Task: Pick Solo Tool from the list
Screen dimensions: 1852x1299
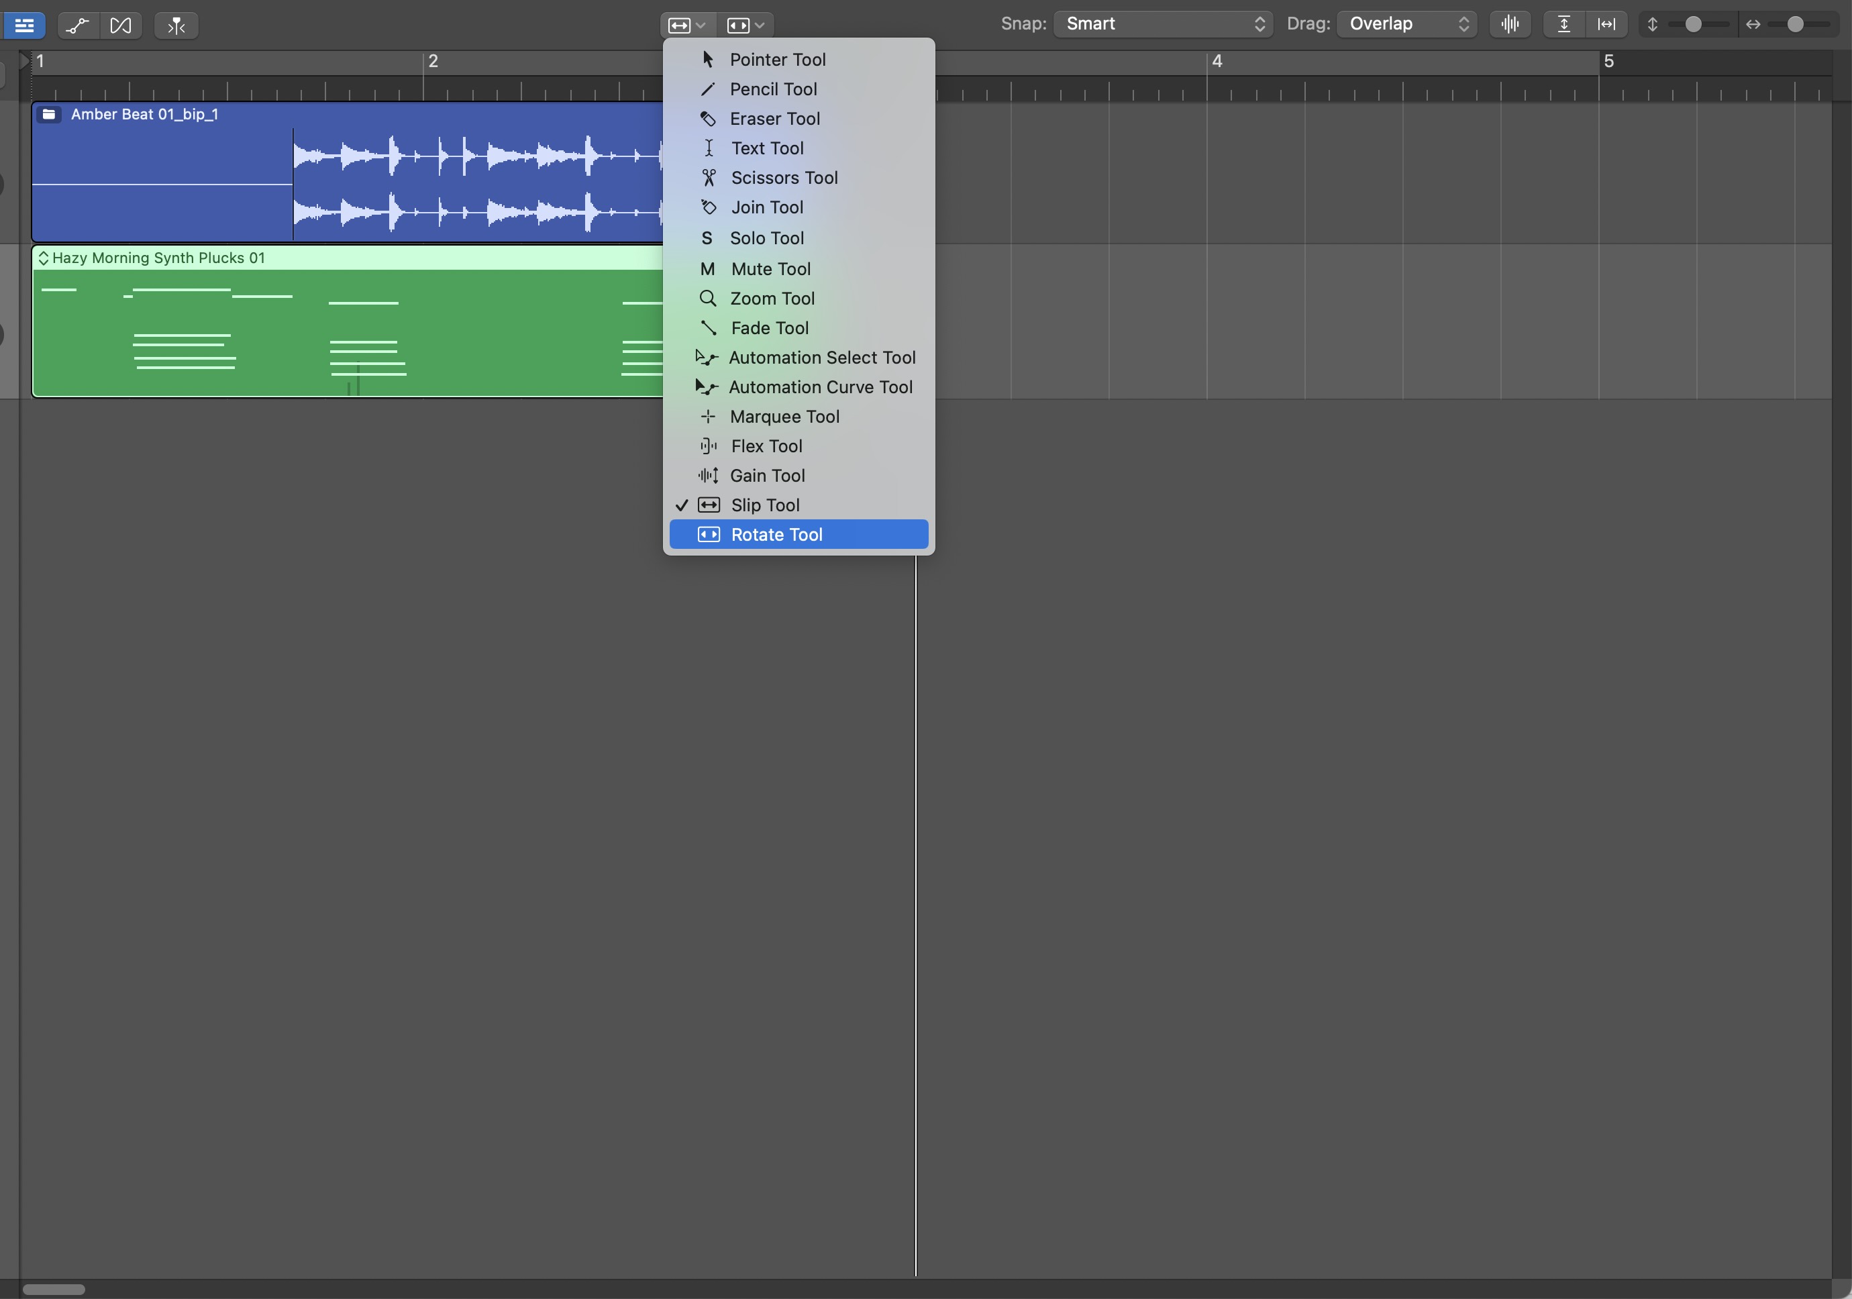Action: [799, 239]
